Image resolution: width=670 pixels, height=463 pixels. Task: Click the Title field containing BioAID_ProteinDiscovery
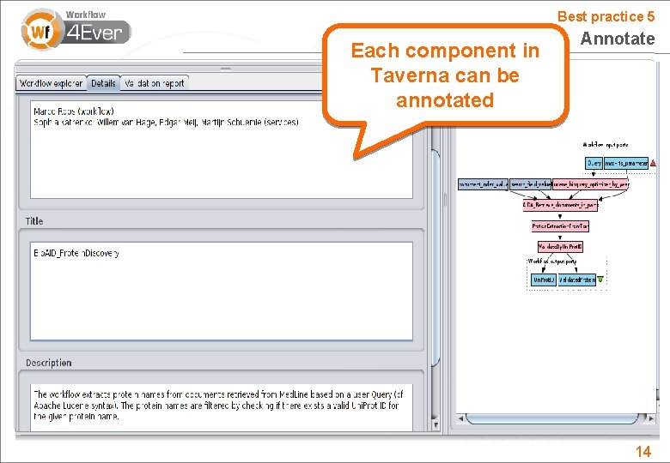222,291
